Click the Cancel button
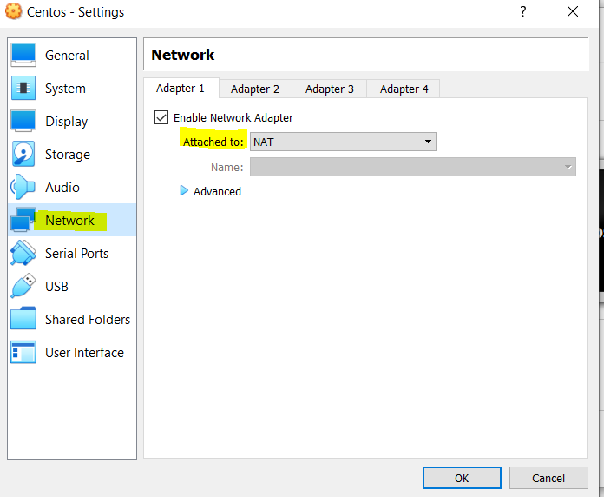Viewport: 604px width, 497px height. click(548, 478)
